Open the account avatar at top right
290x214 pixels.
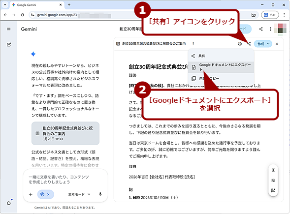(280, 29)
